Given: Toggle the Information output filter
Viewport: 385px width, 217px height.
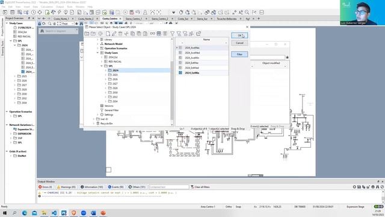Looking at the screenshot, I should [92, 187].
